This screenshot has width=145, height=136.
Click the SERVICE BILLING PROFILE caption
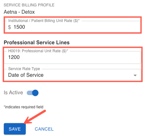[x=29, y=5]
